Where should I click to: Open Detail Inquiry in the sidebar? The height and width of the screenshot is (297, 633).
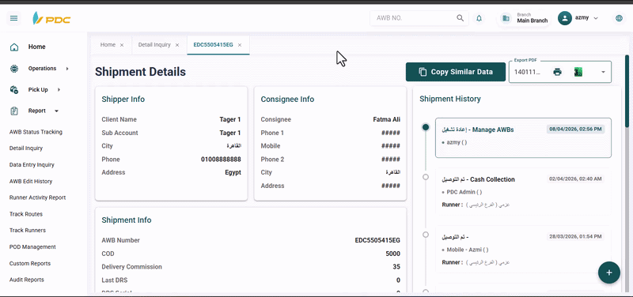point(26,148)
